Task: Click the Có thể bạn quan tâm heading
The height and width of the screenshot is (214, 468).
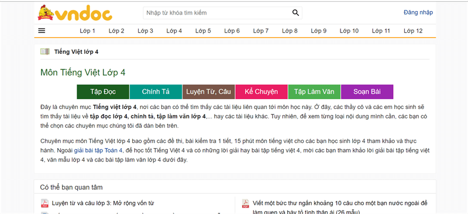Action: pos(71,188)
